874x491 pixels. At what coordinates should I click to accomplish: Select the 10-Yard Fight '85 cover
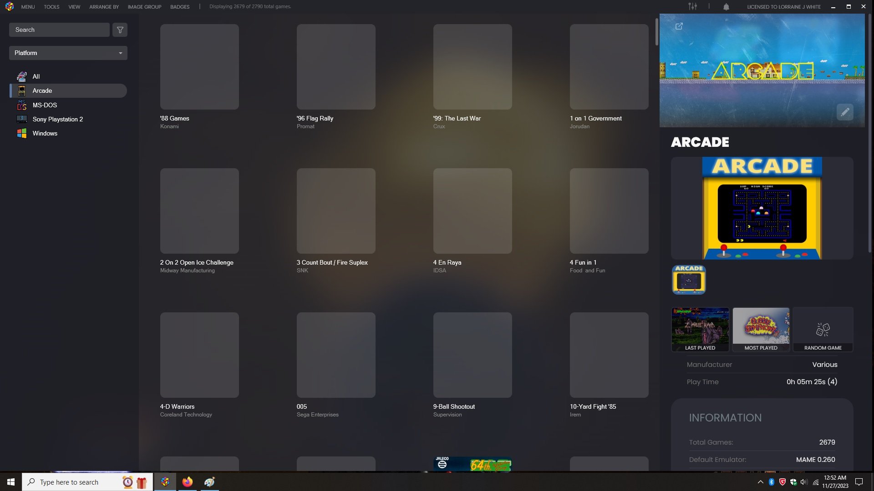[x=609, y=355]
